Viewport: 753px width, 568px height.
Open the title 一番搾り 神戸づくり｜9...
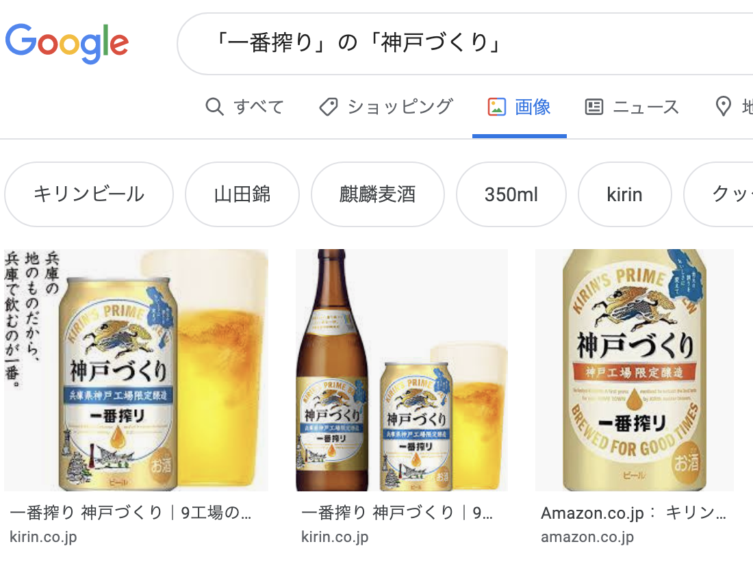[396, 513]
